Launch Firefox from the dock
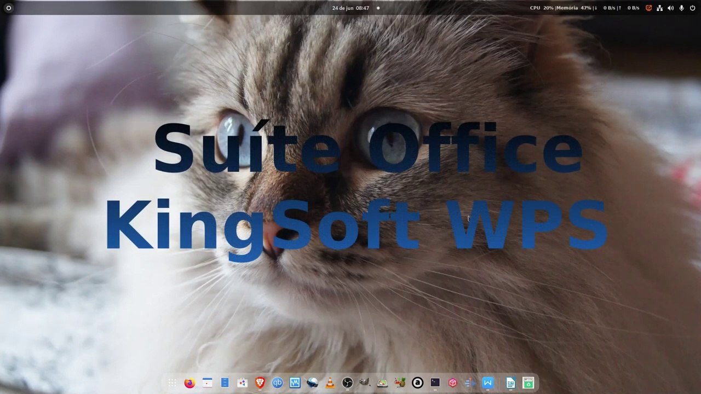701x394 pixels. coord(189,383)
